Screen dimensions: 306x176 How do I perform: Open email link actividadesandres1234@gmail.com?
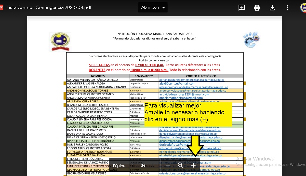(184, 94)
